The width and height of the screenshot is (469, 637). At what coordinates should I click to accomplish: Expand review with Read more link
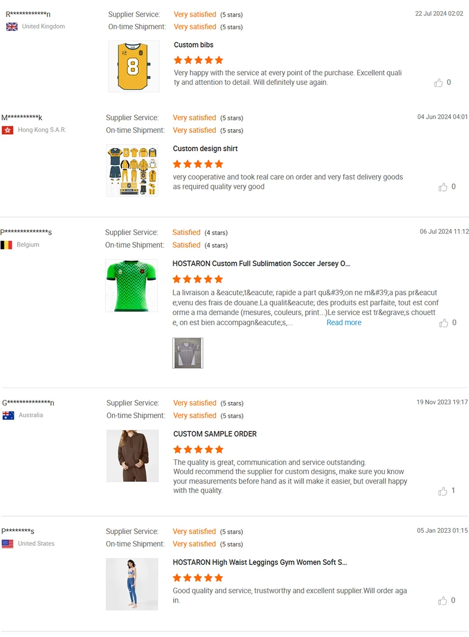(344, 322)
